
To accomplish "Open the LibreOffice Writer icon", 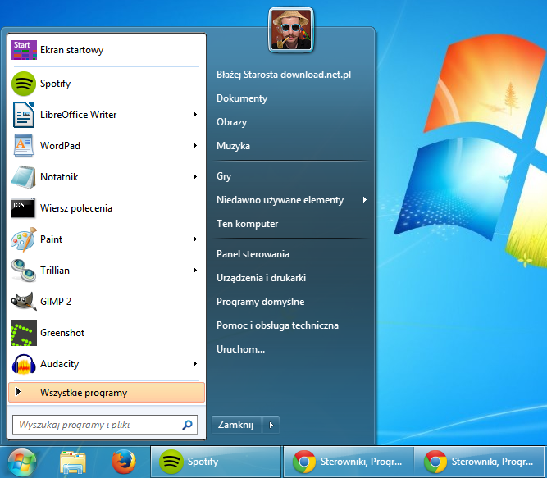I will pyautogui.click(x=24, y=115).
